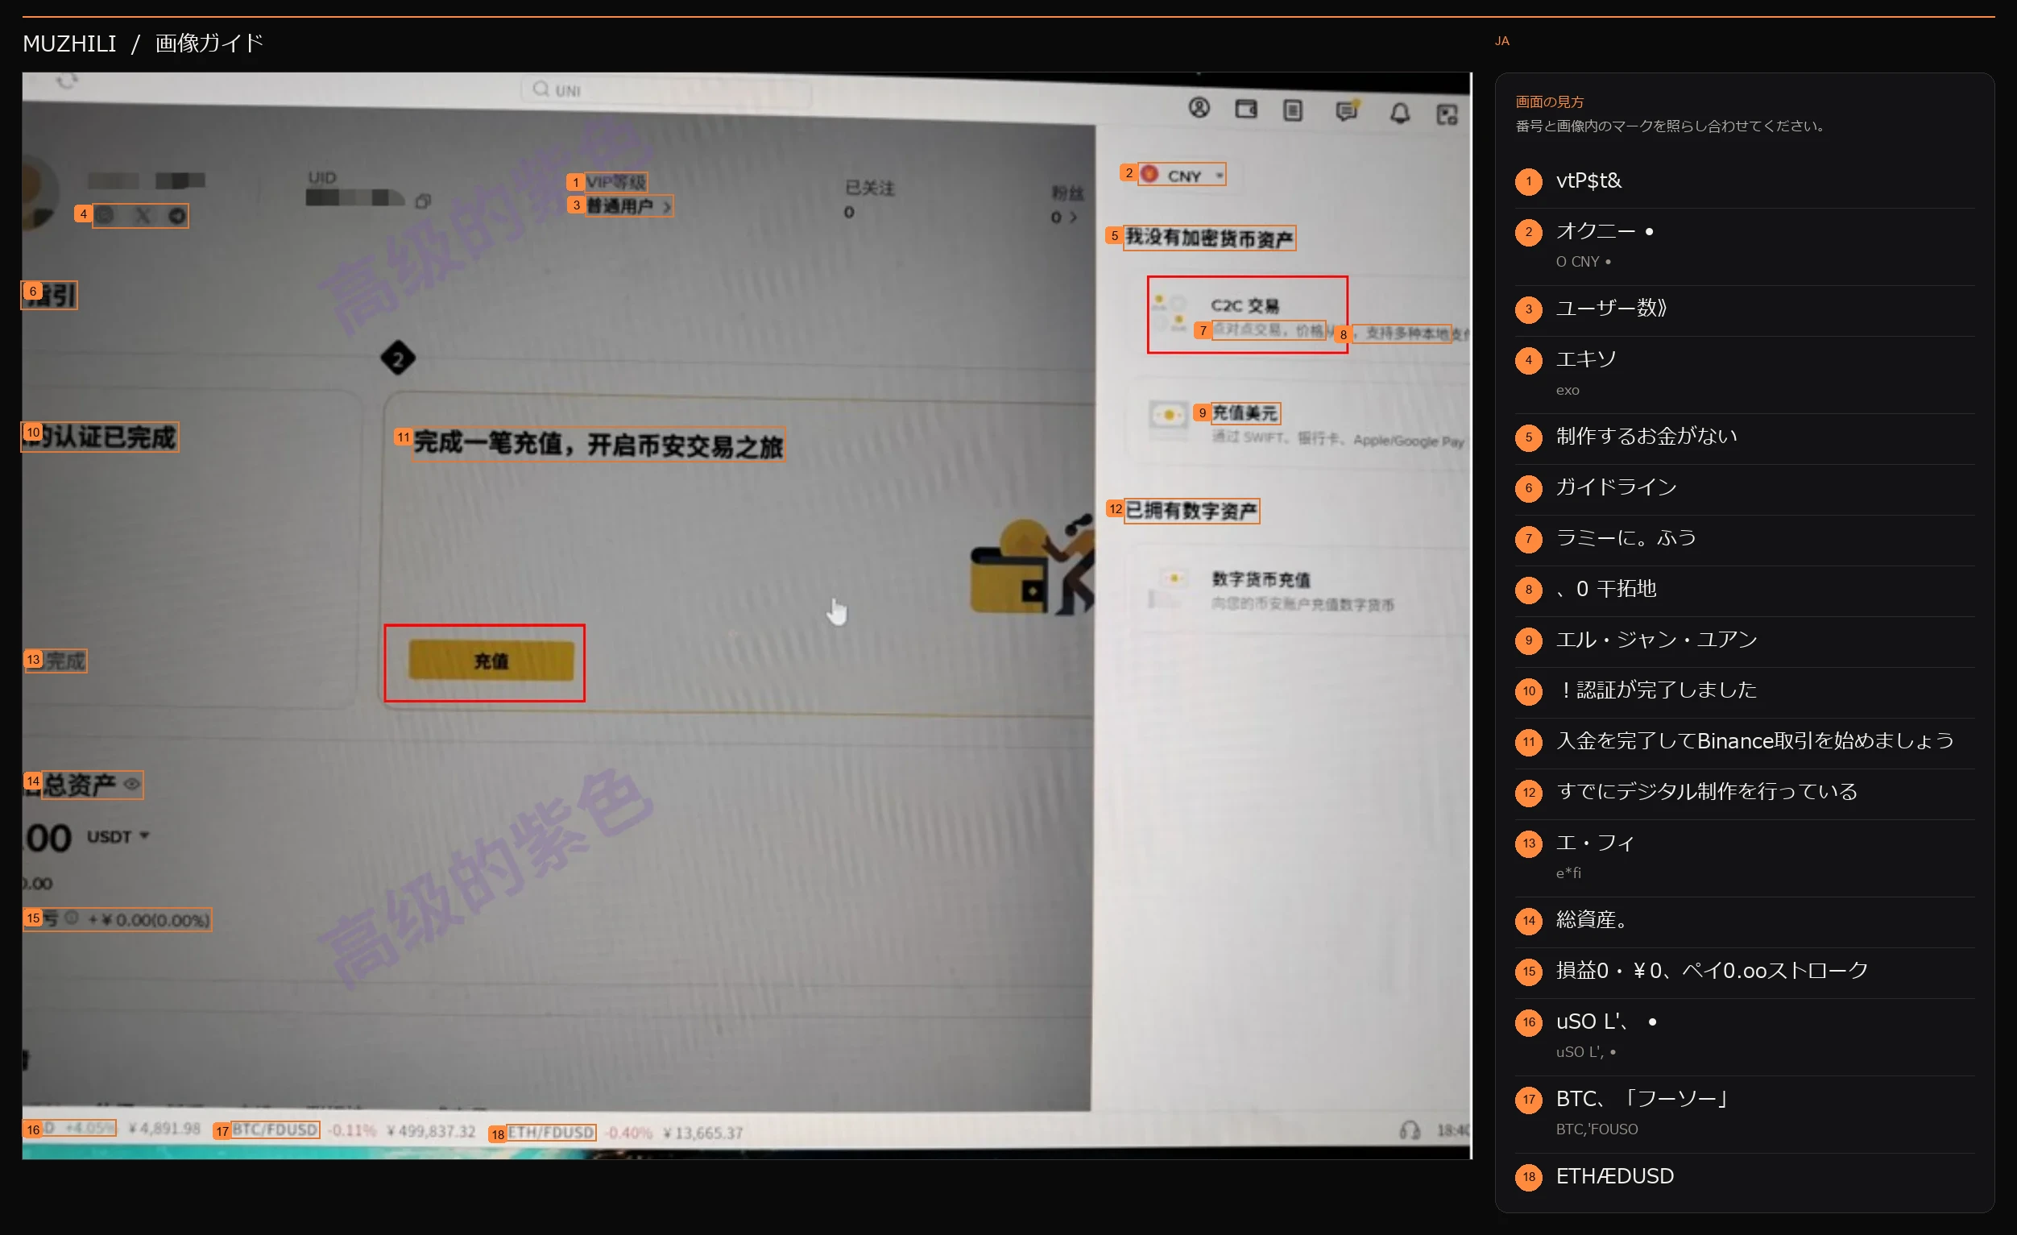Open the orders document icon in the header
Viewport: 2017px width, 1235px height.
[x=1293, y=110]
